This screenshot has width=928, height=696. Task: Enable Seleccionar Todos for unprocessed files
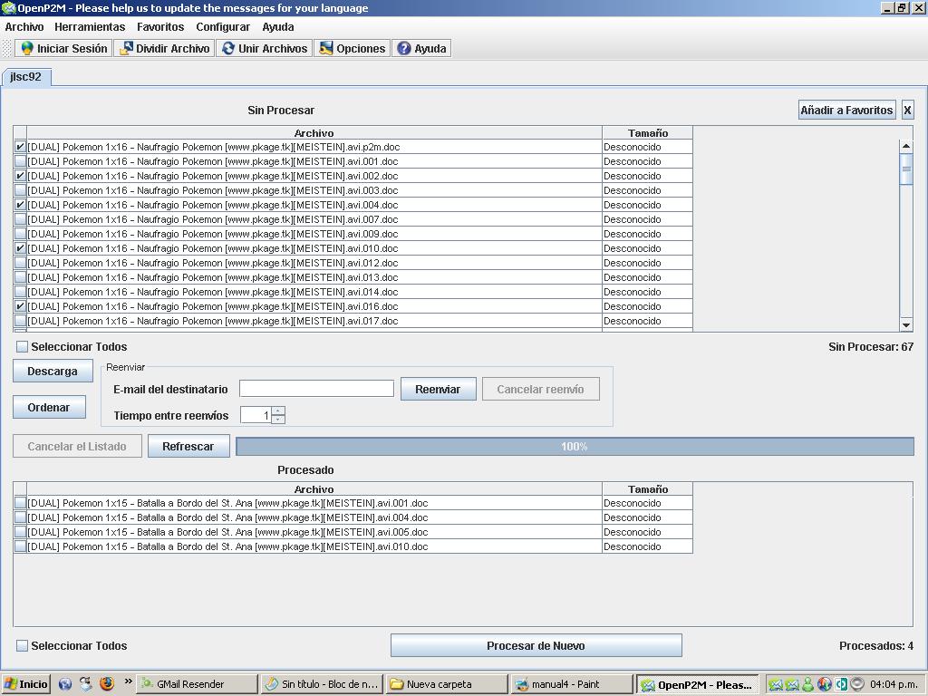coord(23,347)
